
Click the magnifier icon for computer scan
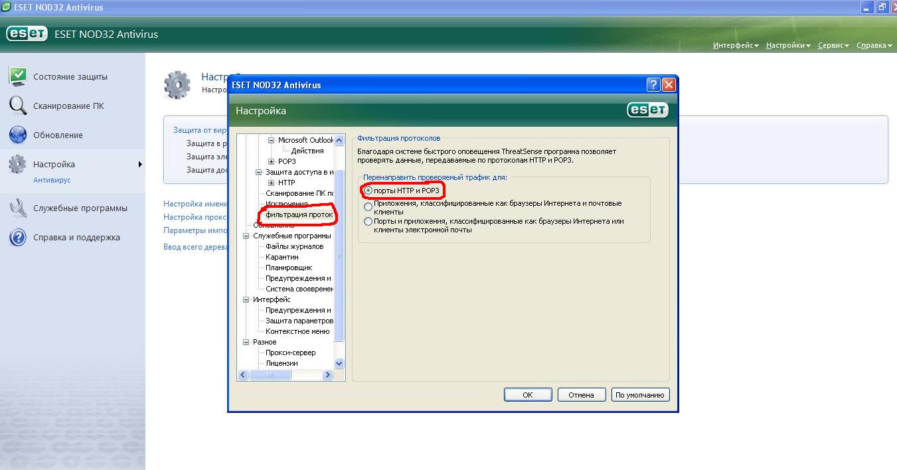[x=17, y=106]
